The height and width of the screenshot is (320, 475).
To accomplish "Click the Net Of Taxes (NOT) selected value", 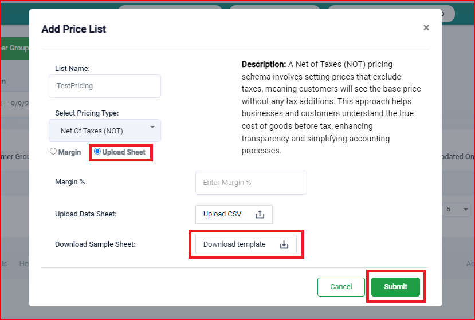I will [x=92, y=131].
